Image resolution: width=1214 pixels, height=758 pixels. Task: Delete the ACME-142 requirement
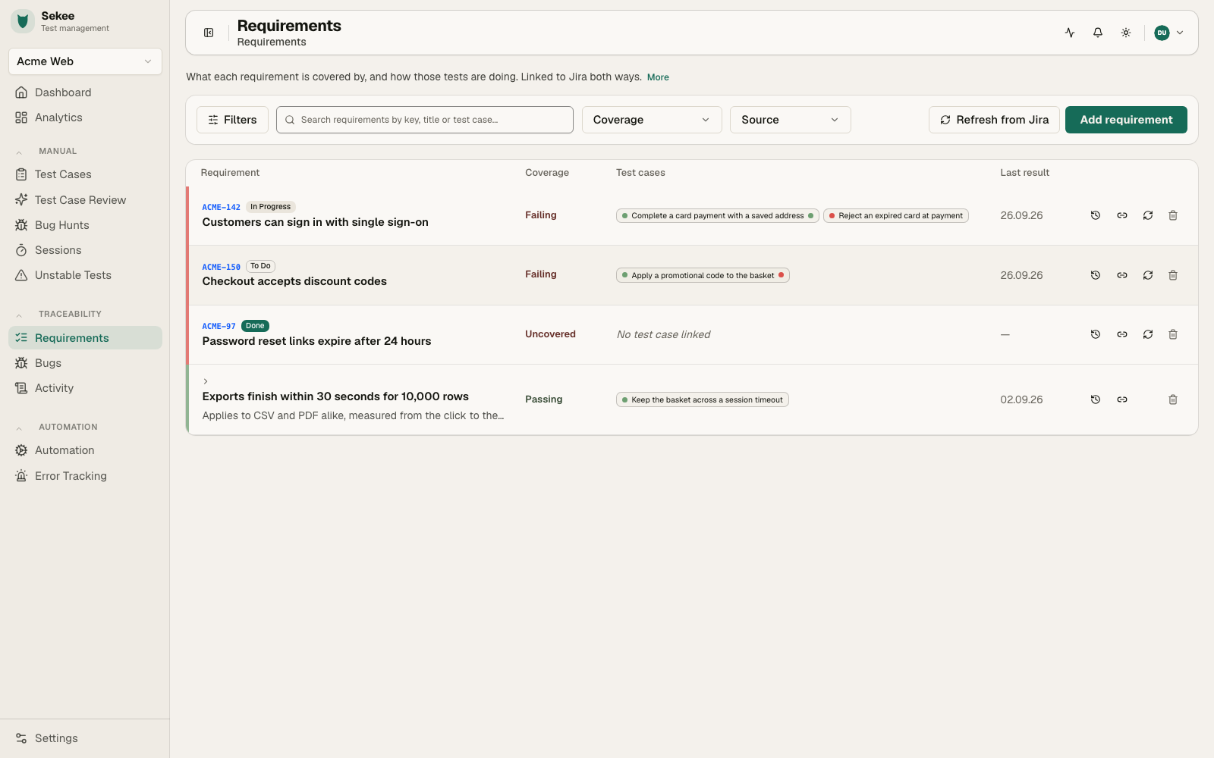[x=1173, y=215]
